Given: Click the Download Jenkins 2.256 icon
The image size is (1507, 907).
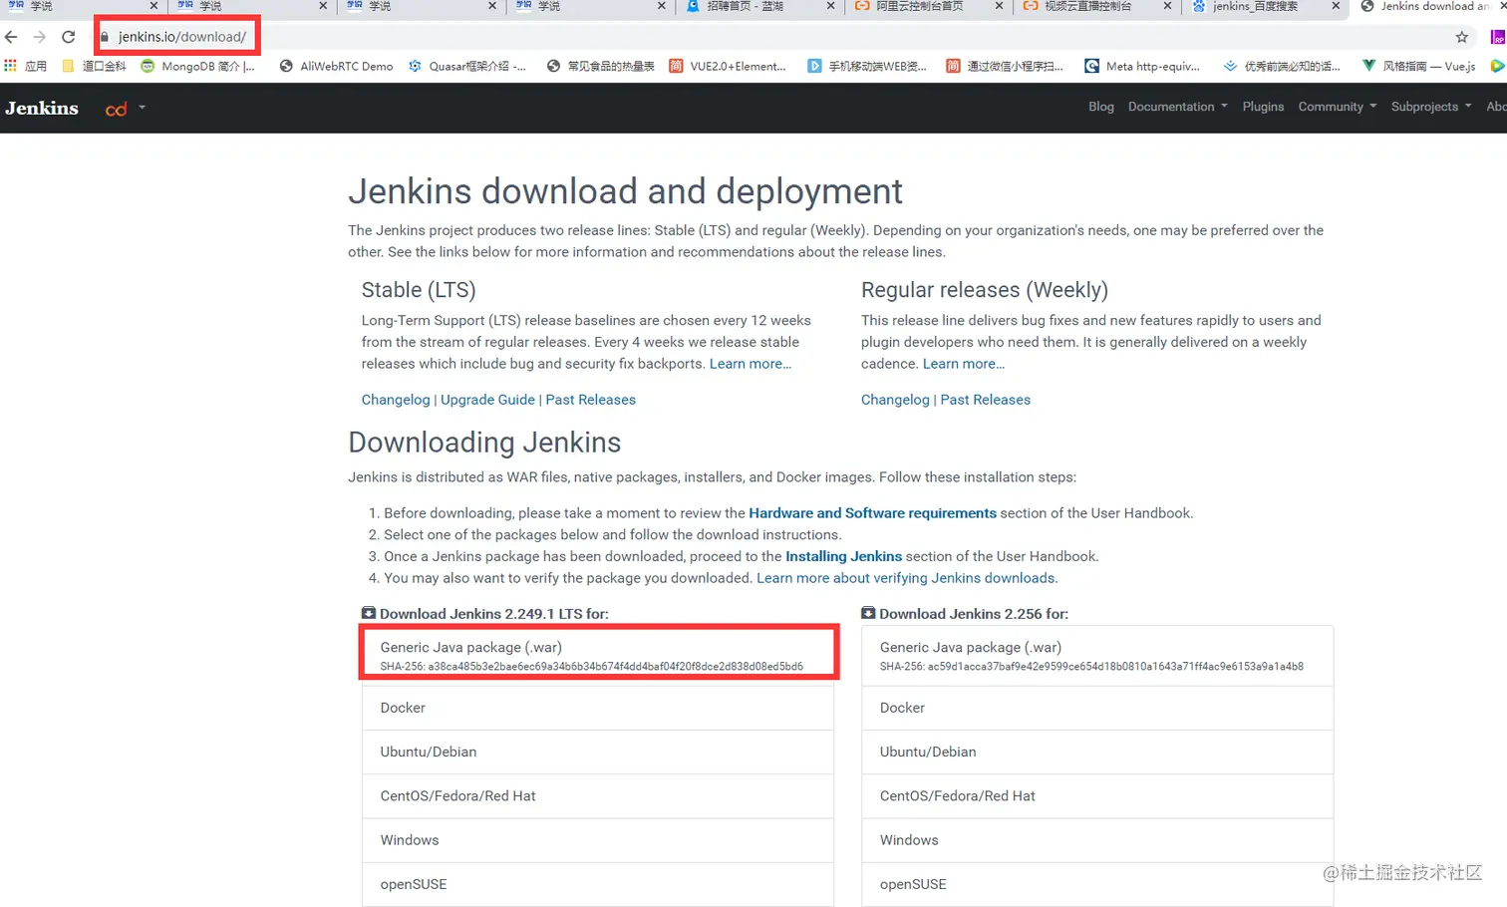Looking at the screenshot, I should [868, 613].
